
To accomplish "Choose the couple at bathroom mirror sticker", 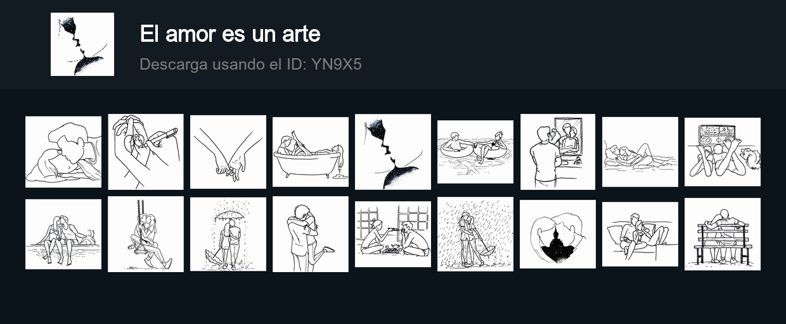I will 558,152.
